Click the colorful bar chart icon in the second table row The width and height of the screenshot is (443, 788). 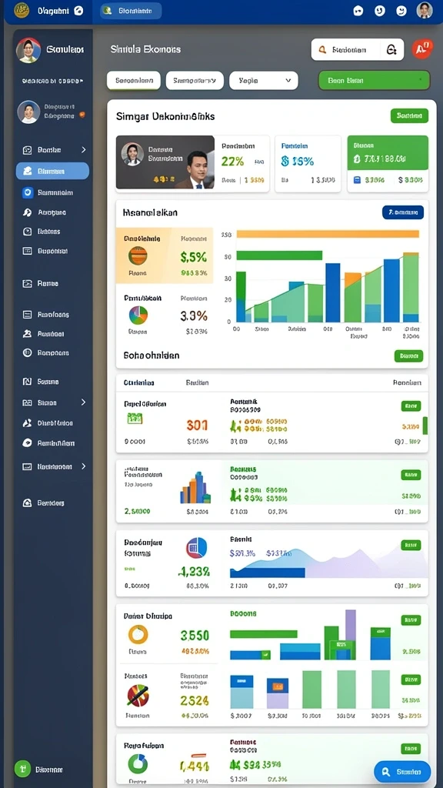point(195,487)
